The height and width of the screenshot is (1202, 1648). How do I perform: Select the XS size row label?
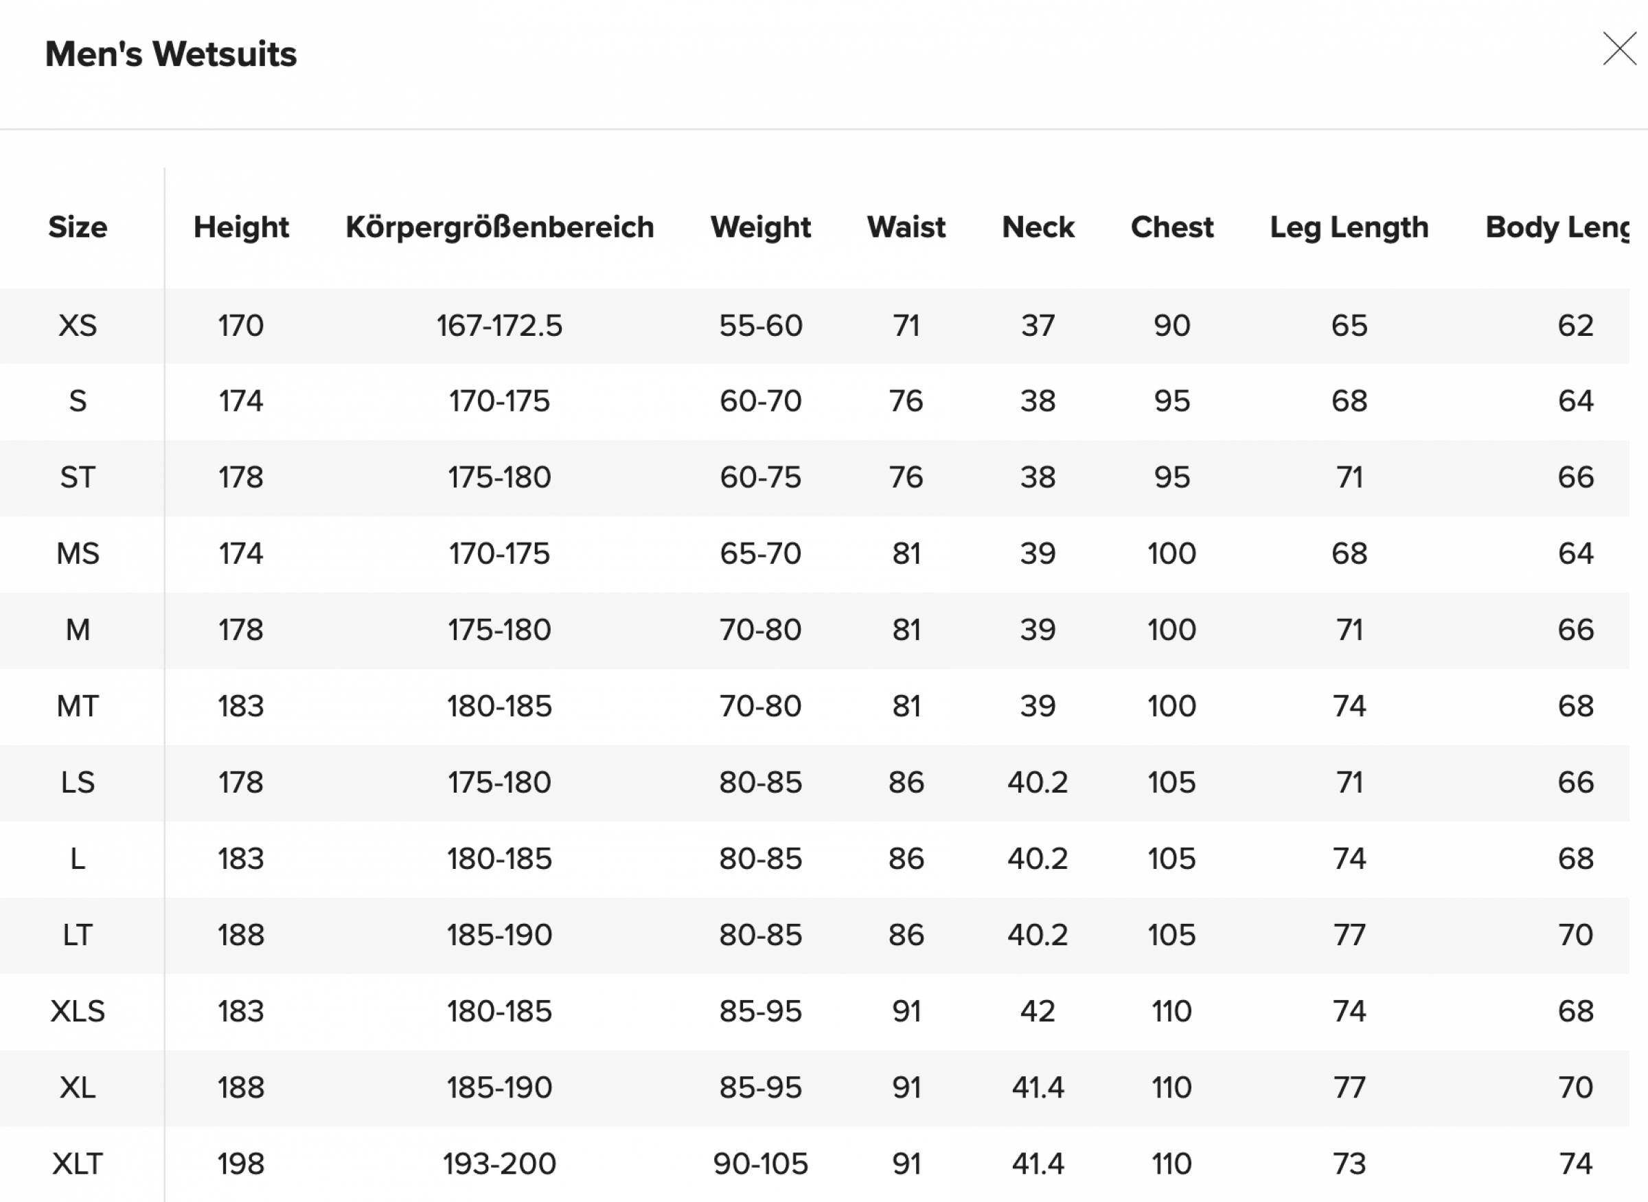[x=78, y=326]
